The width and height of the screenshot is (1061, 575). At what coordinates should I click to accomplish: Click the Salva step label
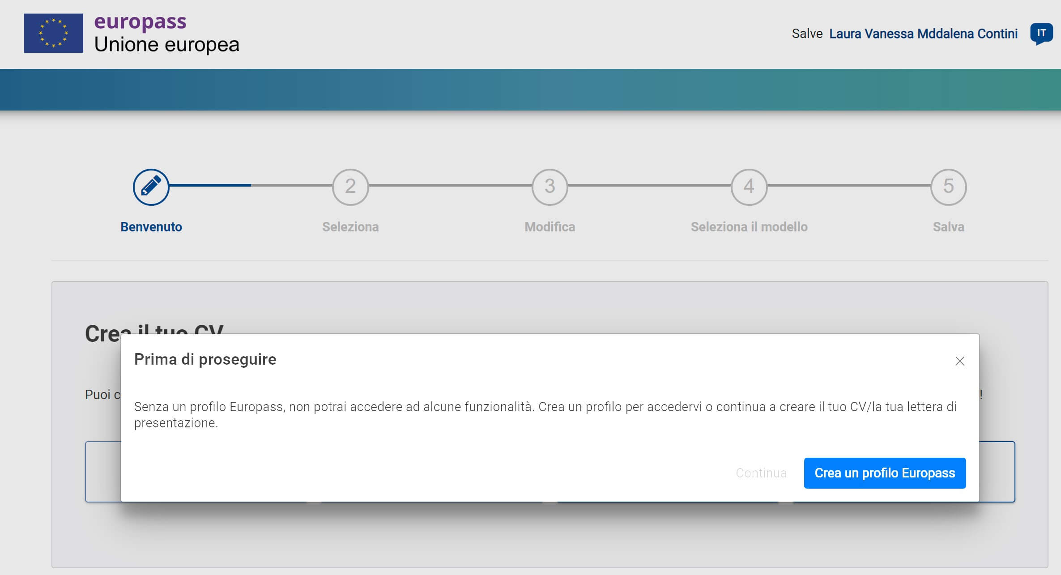(x=948, y=227)
